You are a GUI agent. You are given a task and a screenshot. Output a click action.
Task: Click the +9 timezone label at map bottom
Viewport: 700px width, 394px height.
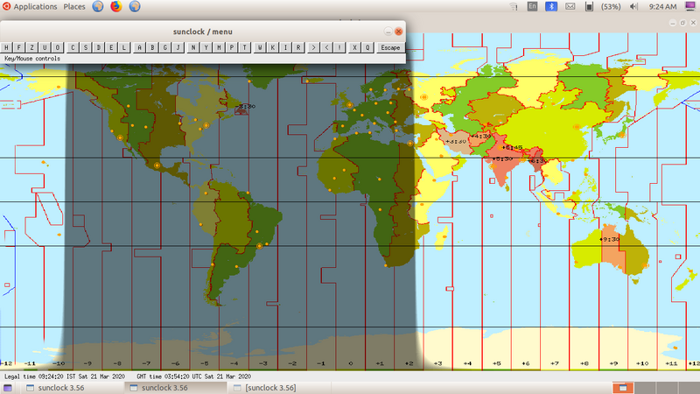click(613, 363)
